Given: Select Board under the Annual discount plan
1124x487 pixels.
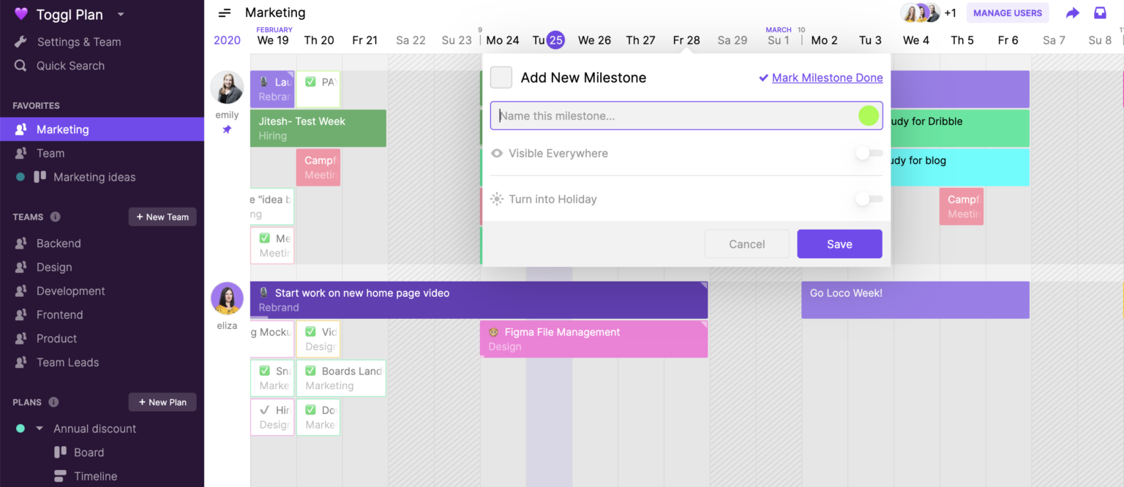Looking at the screenshot, I should click(x=88, y=452).
